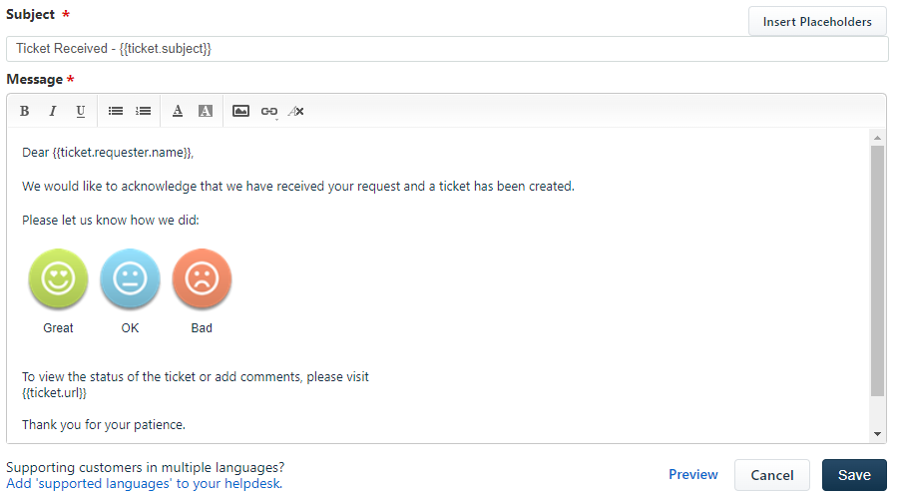Open the text background color picker
The image size is (898, 497).
pos(206,111)
